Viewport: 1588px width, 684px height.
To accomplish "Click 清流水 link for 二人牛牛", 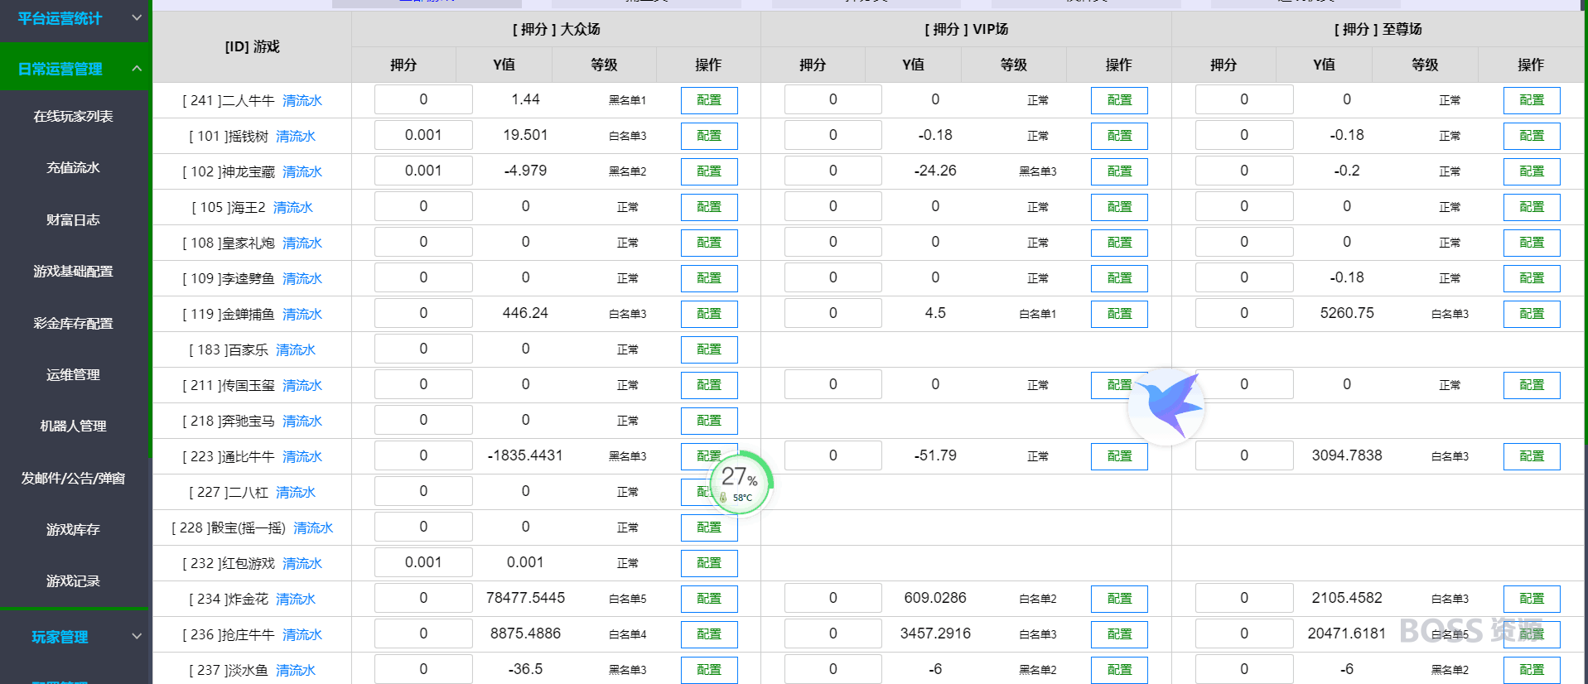I will click(302, 101).
